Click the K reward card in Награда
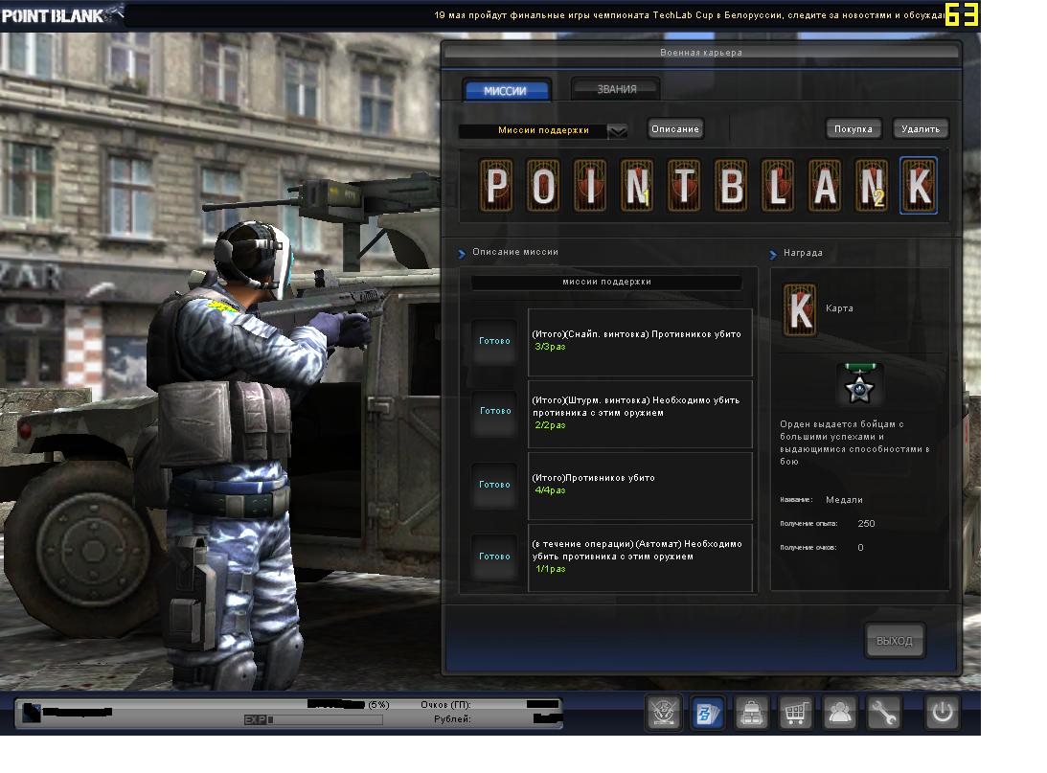This screenshot has height=773, width=1047. [x=799, y=309]
